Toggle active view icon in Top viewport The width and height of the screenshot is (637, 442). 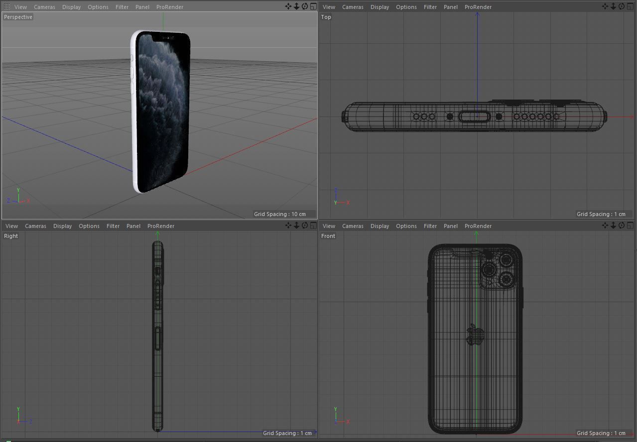point(630,6)
